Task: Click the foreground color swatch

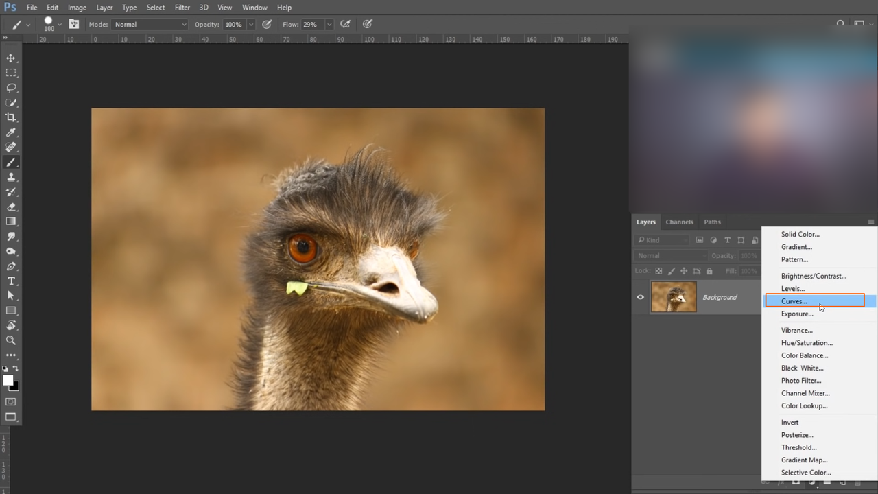Action: click(9, 380)
